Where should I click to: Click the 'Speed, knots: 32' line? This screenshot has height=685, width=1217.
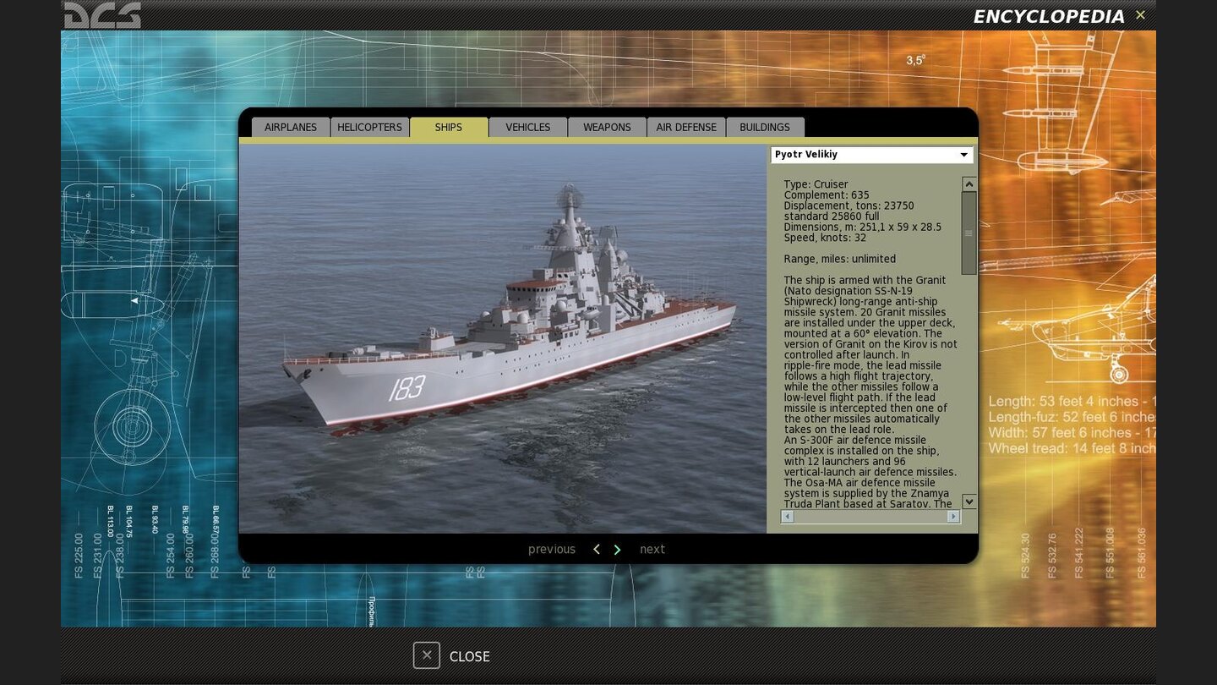coord(825,238)
